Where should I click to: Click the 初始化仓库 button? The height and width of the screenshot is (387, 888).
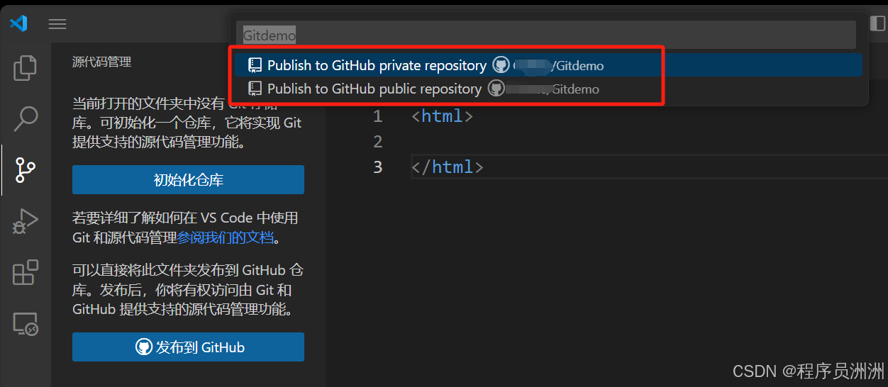click(188, 180)
